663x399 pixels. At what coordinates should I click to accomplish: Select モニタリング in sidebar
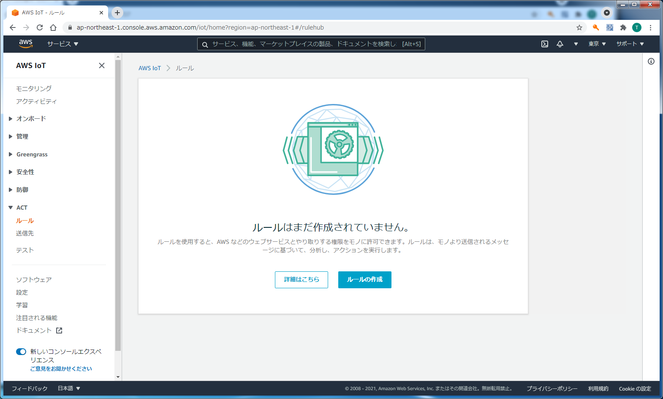click(x=34, y=88)
